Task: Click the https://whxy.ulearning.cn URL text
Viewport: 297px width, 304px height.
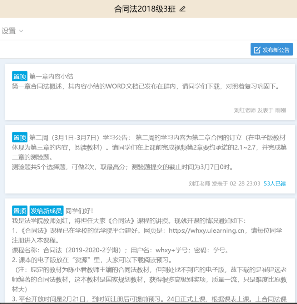Action: pyautogui.click(x=207, y=230)
